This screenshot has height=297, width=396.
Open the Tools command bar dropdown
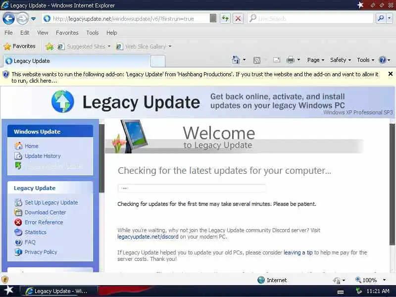pyautogui.click(x=365, y=60)
